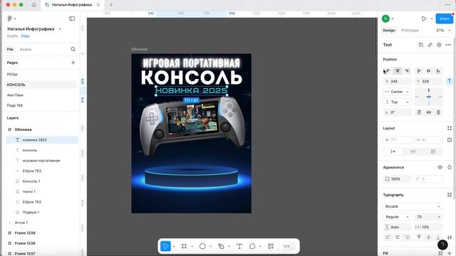Toggle Dev Mode switch in toolbar

289,246
